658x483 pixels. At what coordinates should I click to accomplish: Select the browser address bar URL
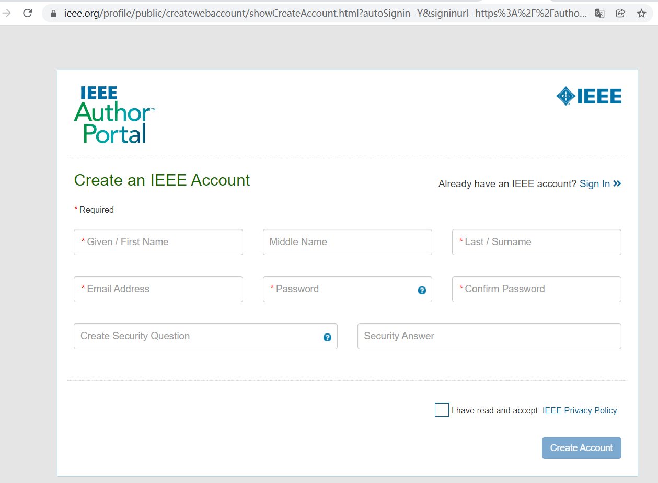pyautogui.click(x=314, y=13)
